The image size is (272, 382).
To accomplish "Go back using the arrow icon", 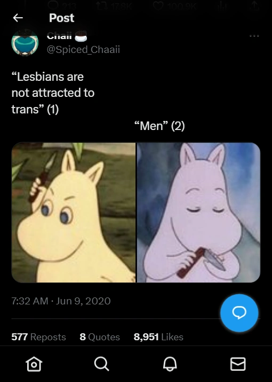I will (x=18, y=18).
